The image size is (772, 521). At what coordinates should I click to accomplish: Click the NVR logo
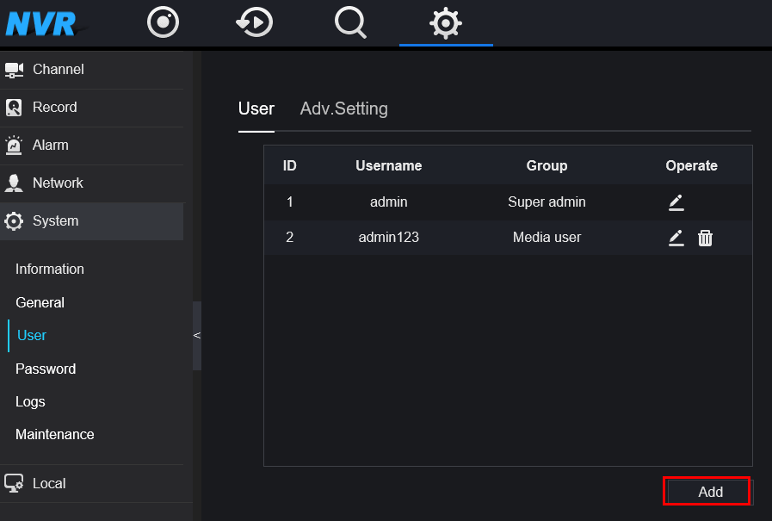click(43, 23)
